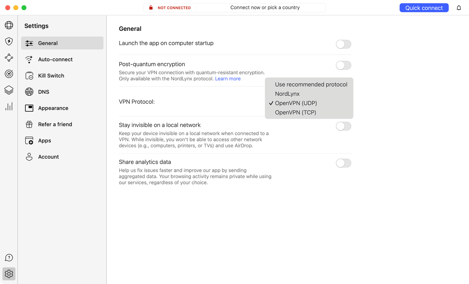469x284 pixels.
Task: Open the stacked layers icon in sidebar
Action: [9, 90]
